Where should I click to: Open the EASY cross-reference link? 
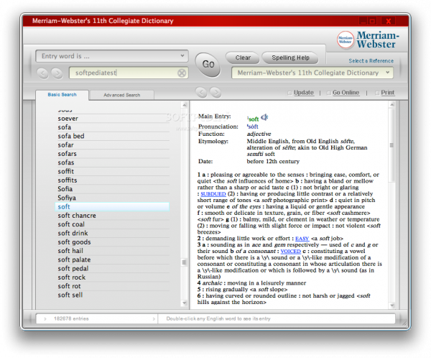302,239
